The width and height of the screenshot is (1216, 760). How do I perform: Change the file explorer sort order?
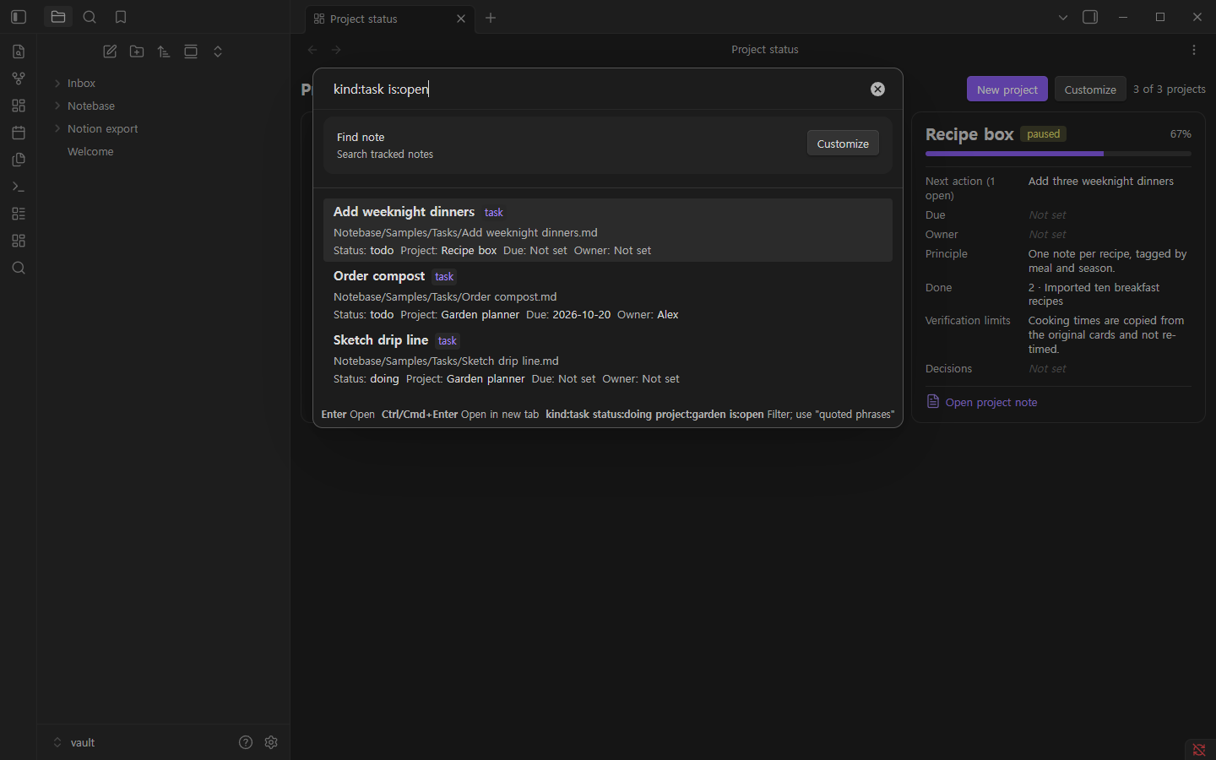click(164, 52)
